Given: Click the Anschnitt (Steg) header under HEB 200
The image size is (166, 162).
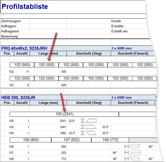Looking at the screenshot, I should (x=89, y=103).
